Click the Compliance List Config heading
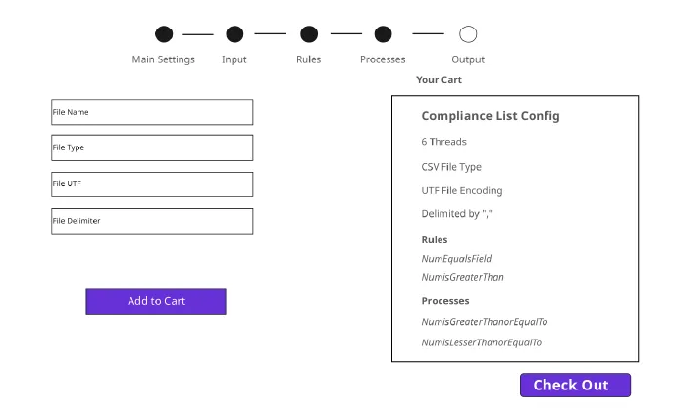Image resolution: width=675 pixels, height=418 pixels. [x=491, y=116]
